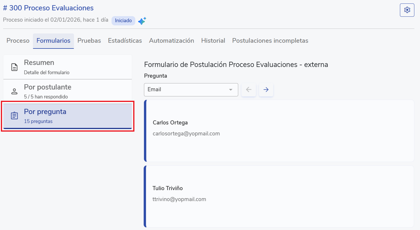Open the Pruebas tab
This screenshot has height=230, width=420.
point(89,41)
